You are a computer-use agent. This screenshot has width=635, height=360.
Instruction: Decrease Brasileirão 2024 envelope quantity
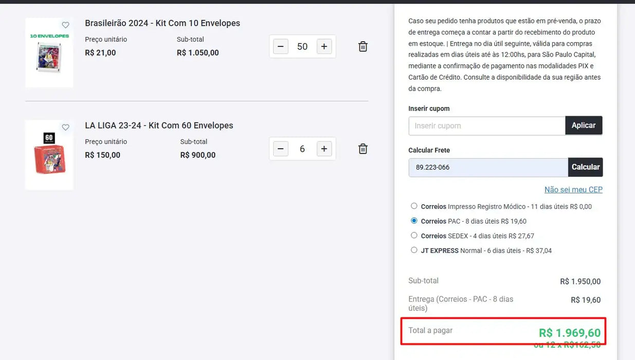pos(280,46)
